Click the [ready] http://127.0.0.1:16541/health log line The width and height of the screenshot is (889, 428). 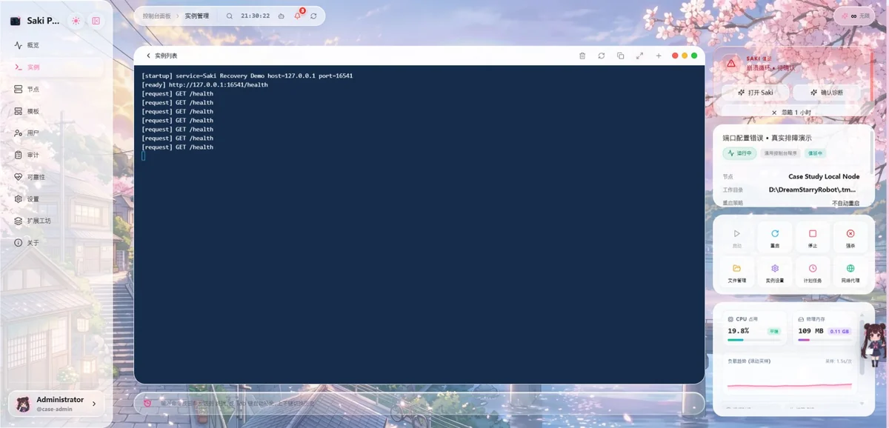(204, 85)
